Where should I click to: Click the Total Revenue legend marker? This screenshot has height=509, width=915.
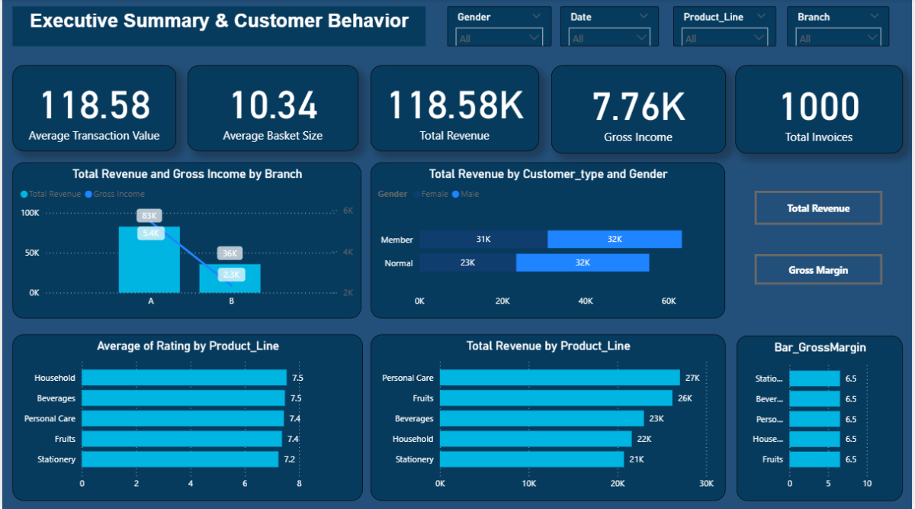(24, 195)
